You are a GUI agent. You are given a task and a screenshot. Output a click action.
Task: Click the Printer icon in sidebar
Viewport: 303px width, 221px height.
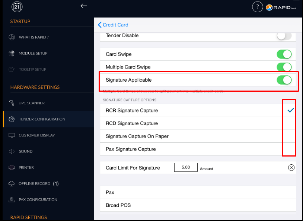click(x=12, y=167)
